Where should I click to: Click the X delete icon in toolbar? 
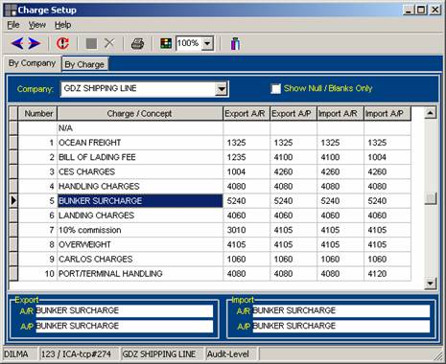pyautogui.click(x=109, y=43)
